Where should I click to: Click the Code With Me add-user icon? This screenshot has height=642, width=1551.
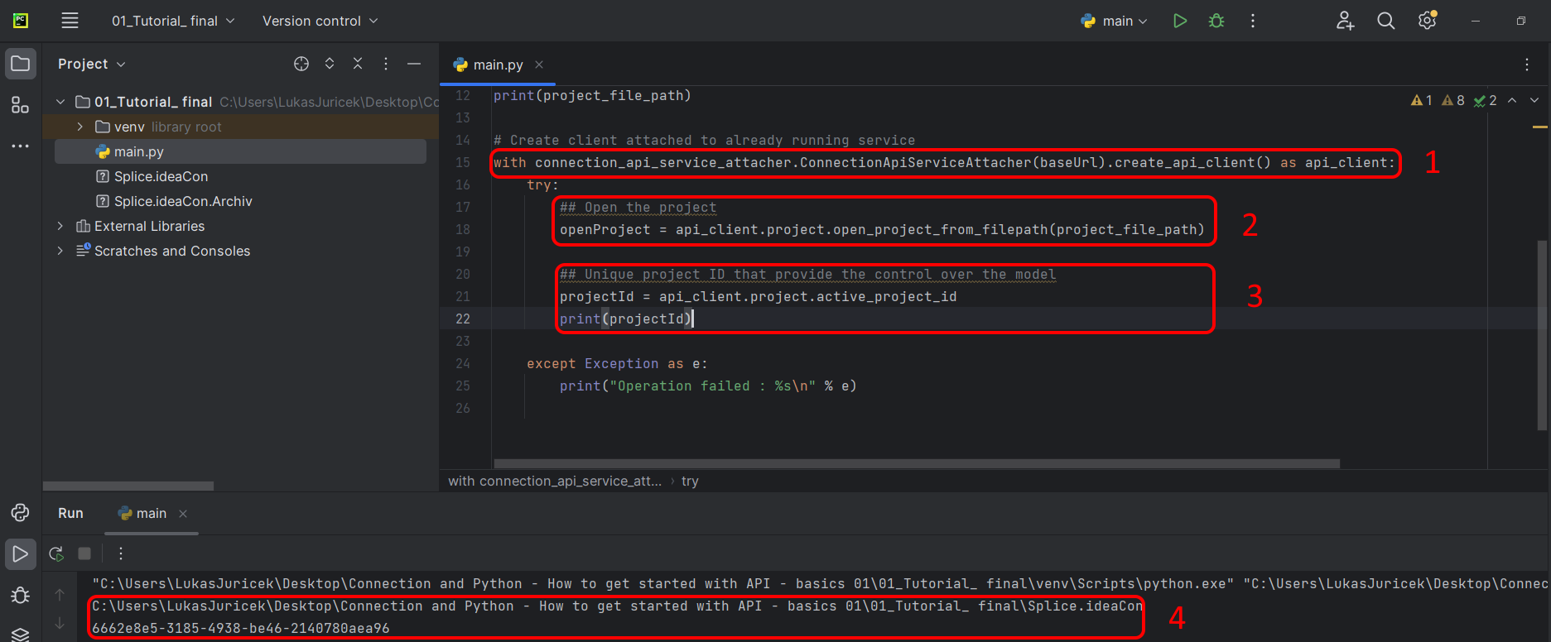[1345, 21]
